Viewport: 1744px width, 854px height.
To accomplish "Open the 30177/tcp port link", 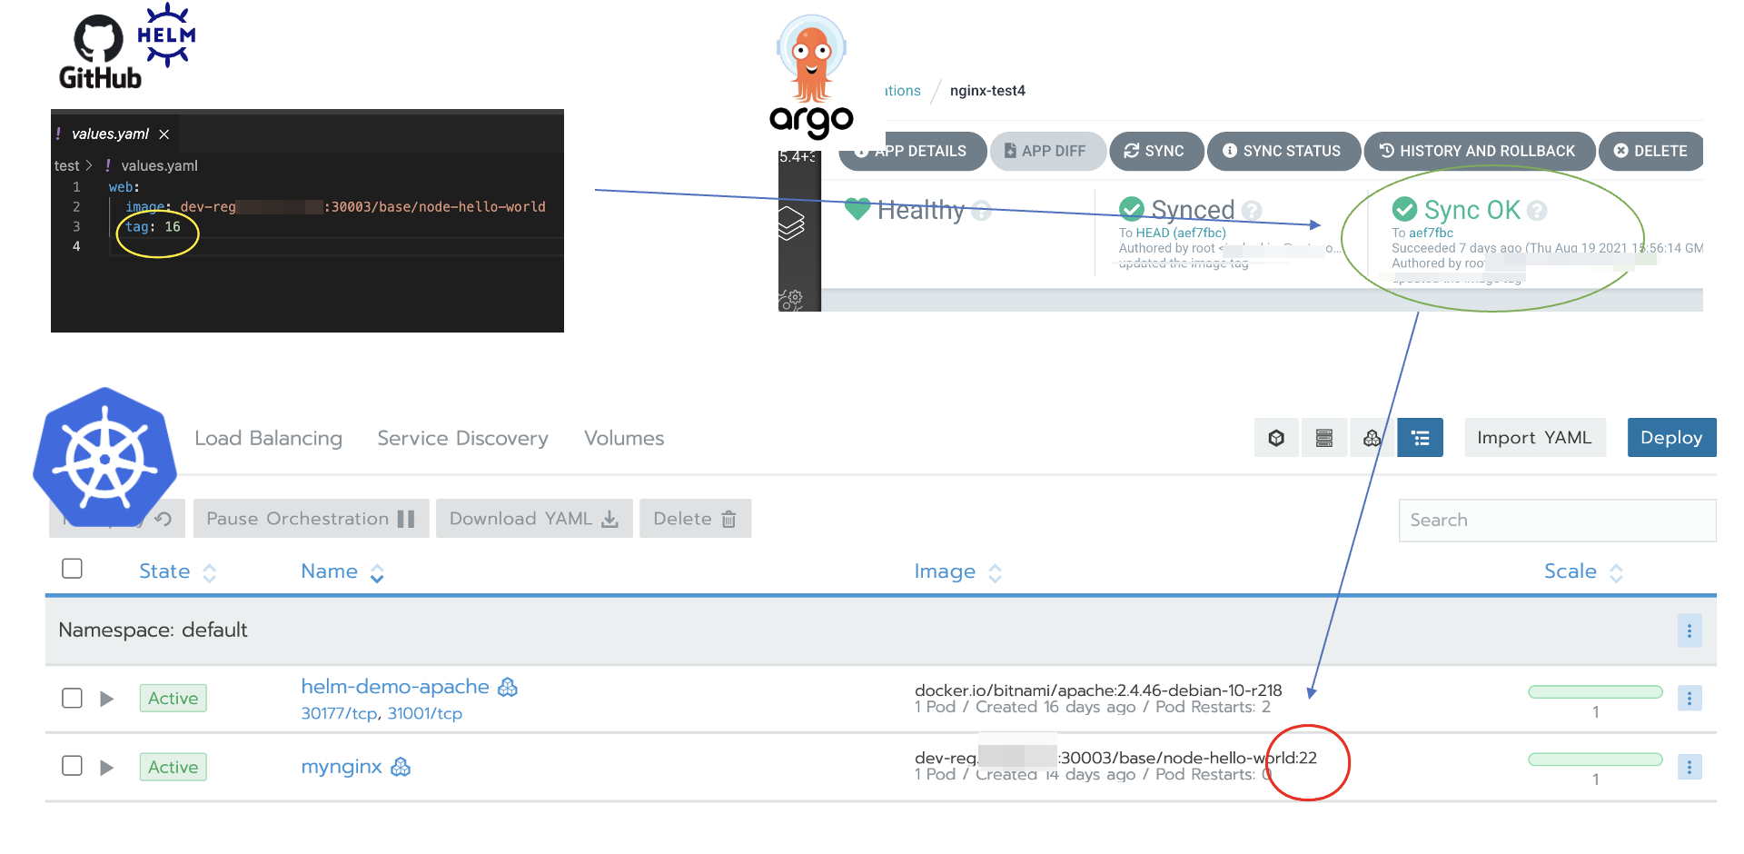I will pyautogui.click(x=339, y=714).
